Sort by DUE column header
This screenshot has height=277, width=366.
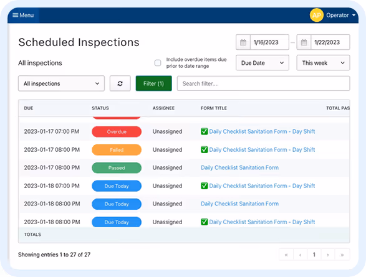tap(29, 108)
